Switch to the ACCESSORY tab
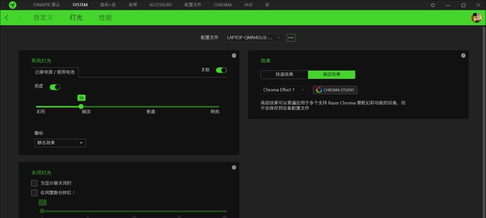 (x=161, y=5)
